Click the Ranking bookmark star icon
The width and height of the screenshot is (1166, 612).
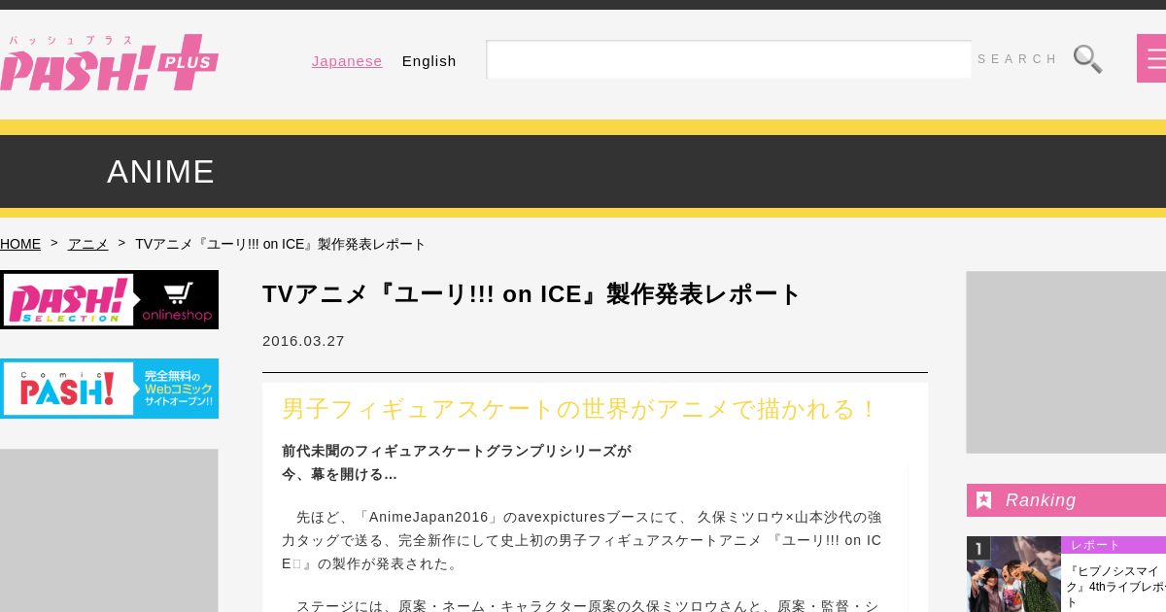tap(983, 500)
